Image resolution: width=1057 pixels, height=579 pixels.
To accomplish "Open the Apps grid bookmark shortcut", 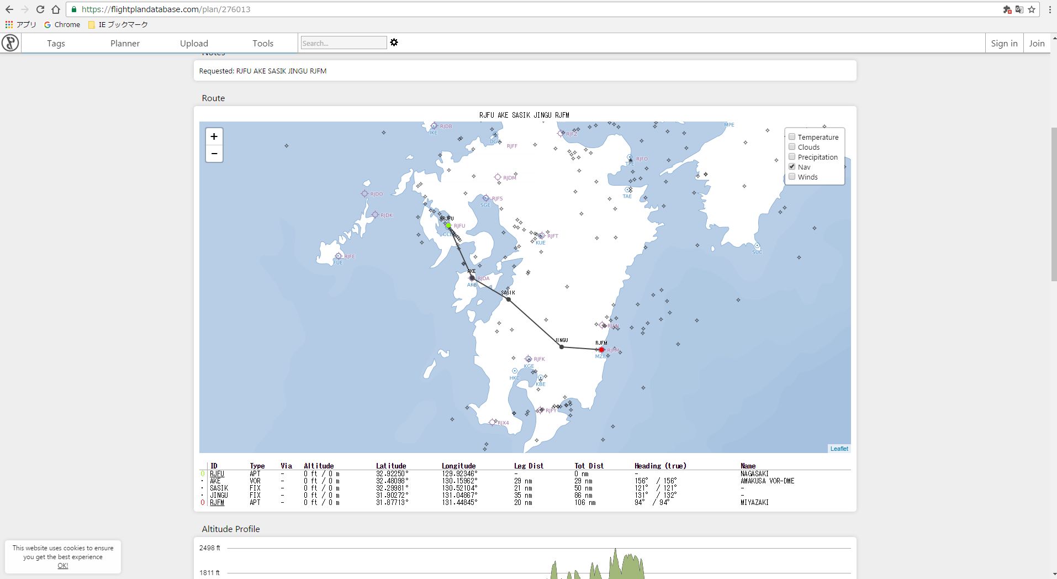I will [x=21, y=24].
